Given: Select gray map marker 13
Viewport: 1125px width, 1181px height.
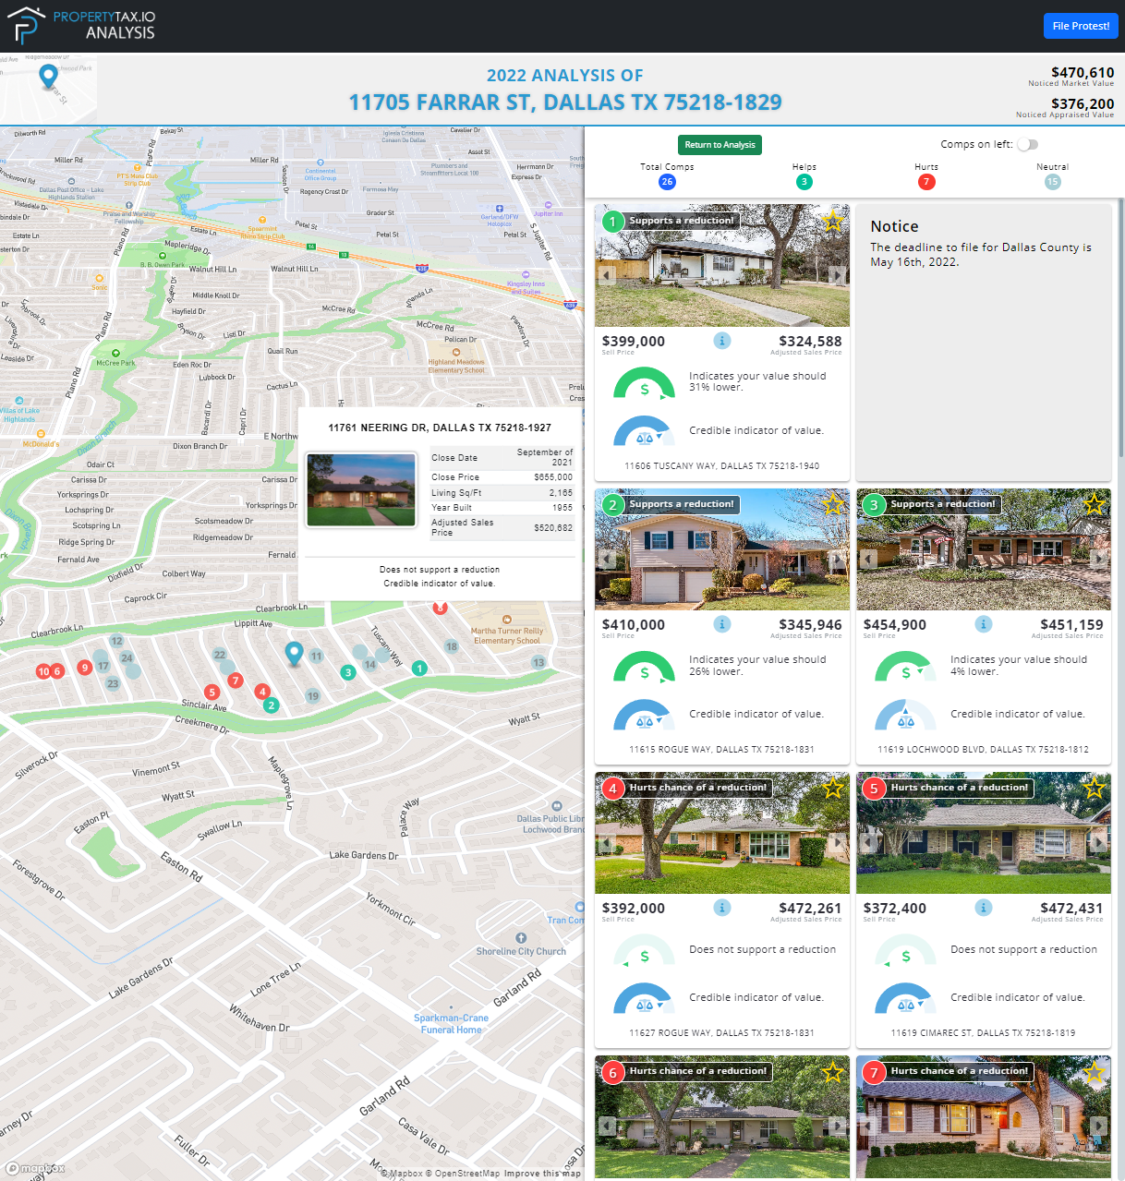Looking at the screenshot, I should pos(538,662).
